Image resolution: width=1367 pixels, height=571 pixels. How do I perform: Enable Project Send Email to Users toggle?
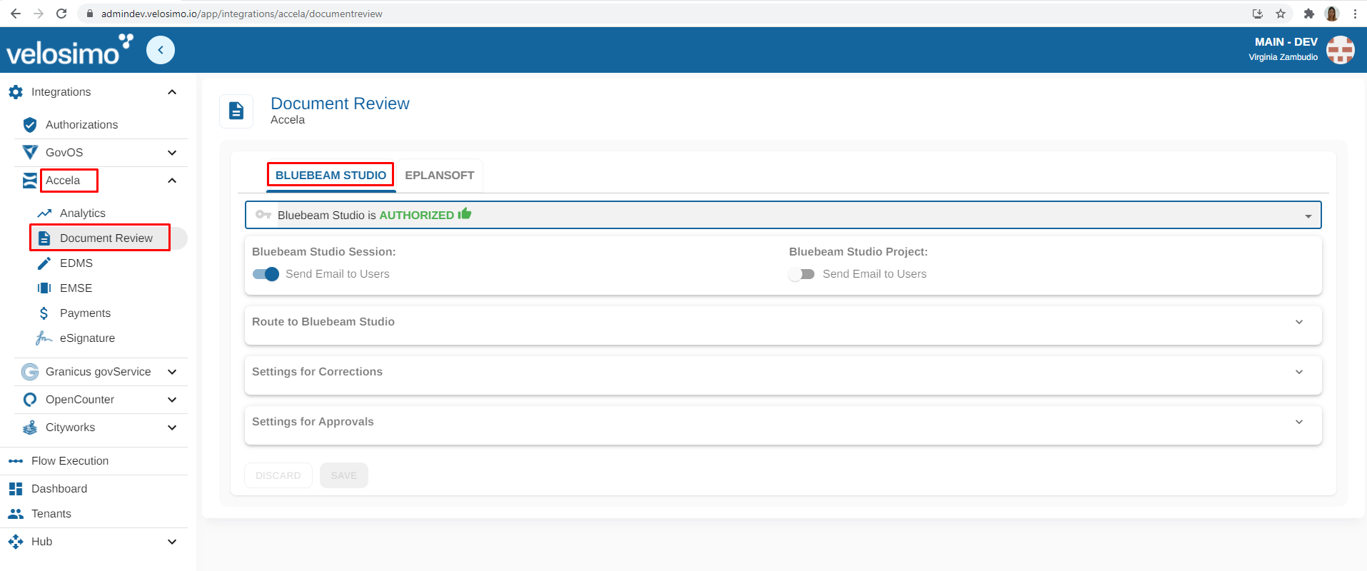(802, 274)
